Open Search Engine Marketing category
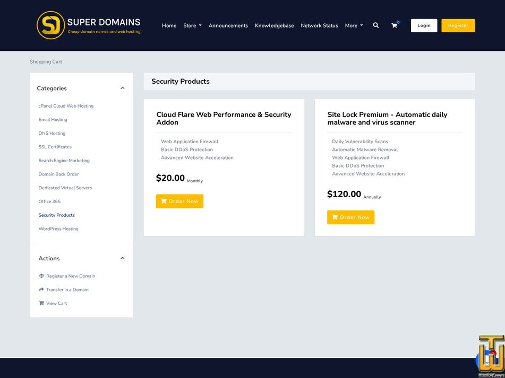The height and width of the screenshot is (378, 505). pos(64,161)
